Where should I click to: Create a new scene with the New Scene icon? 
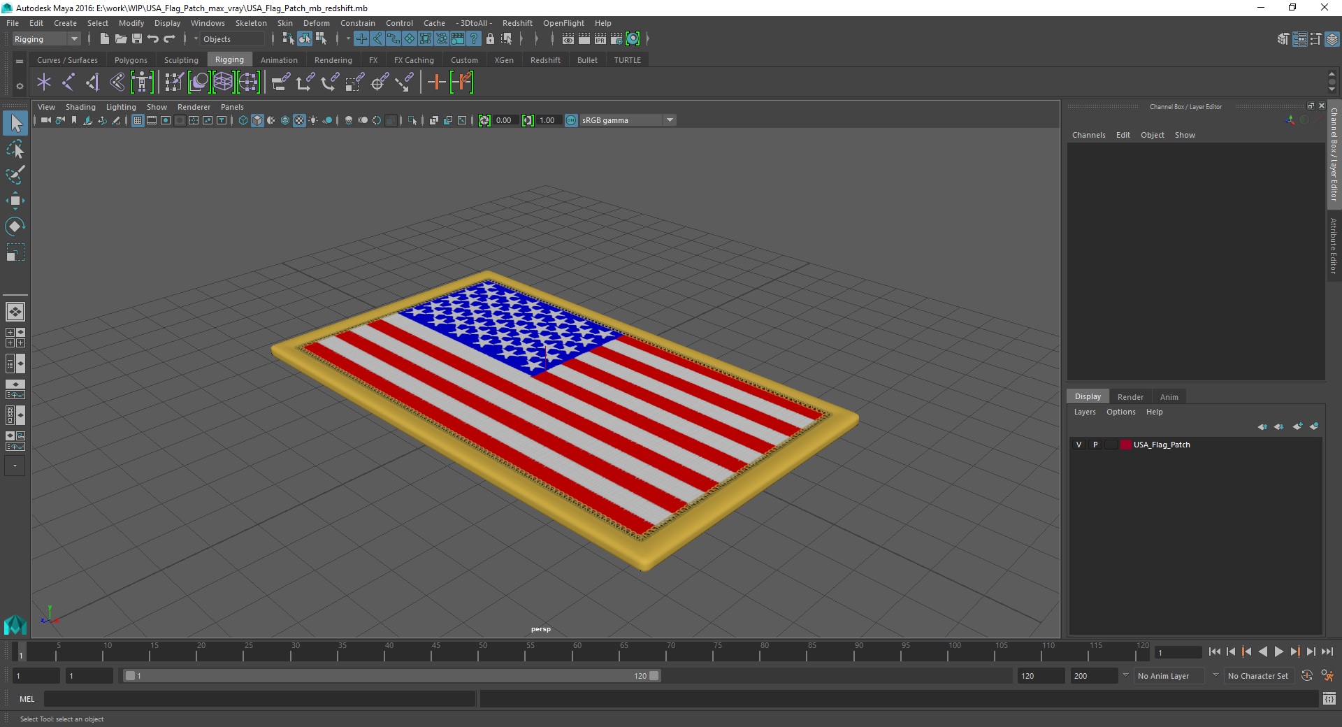pos(104,39)
